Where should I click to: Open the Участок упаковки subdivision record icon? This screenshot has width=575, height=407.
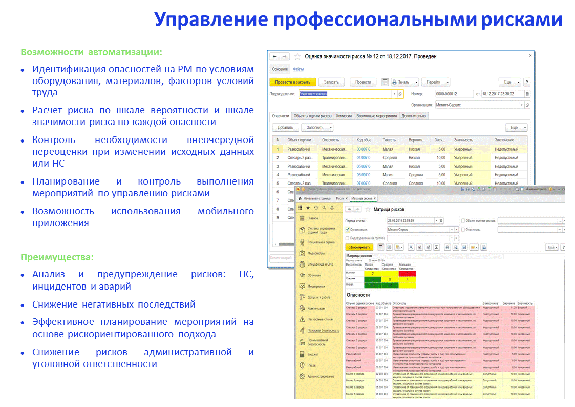[x=400, y=94]
